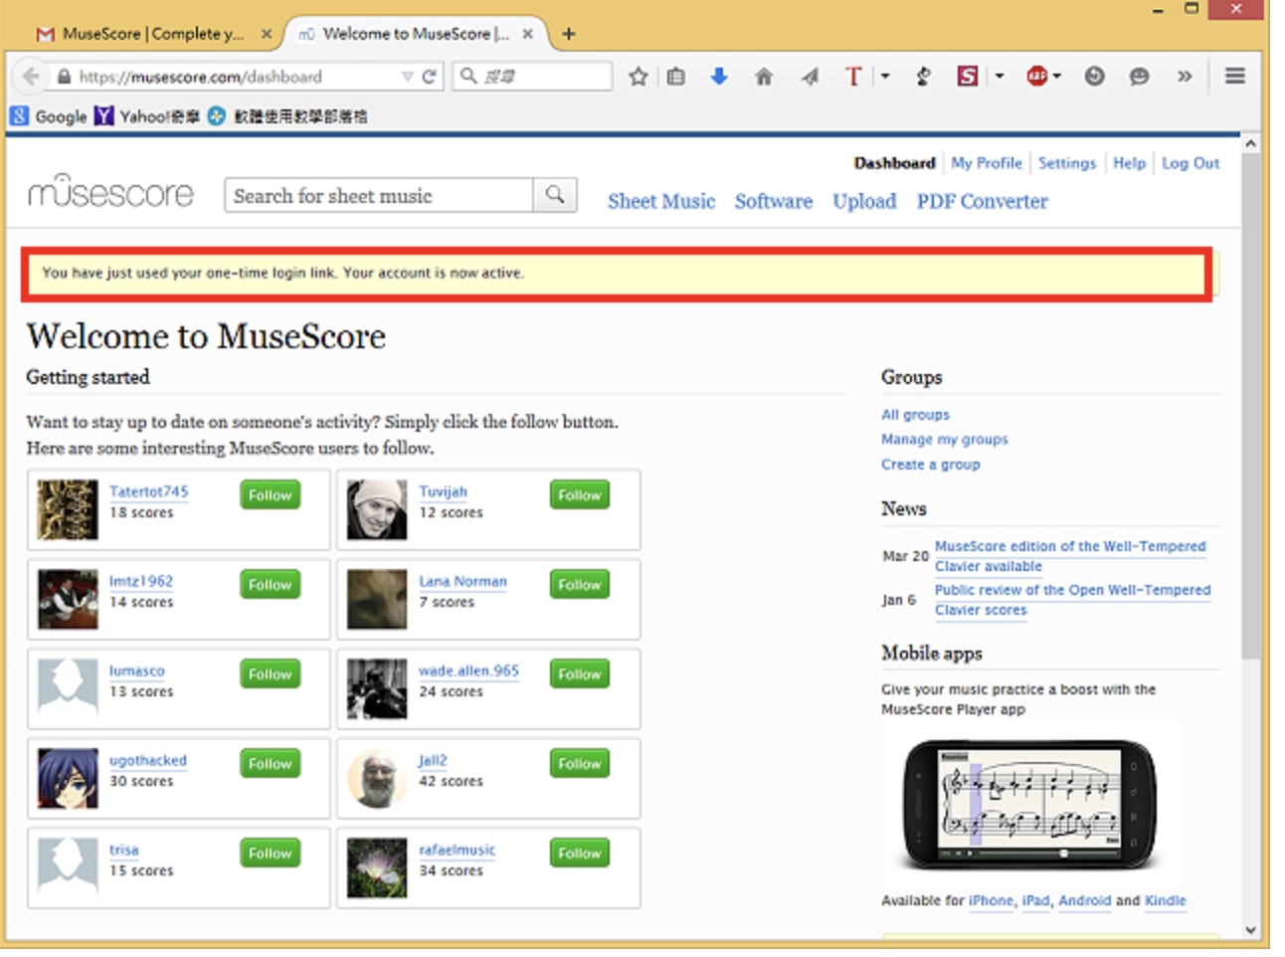Click the MuseScore Player phone image
1285x957 pixels.
point(1029,804)
